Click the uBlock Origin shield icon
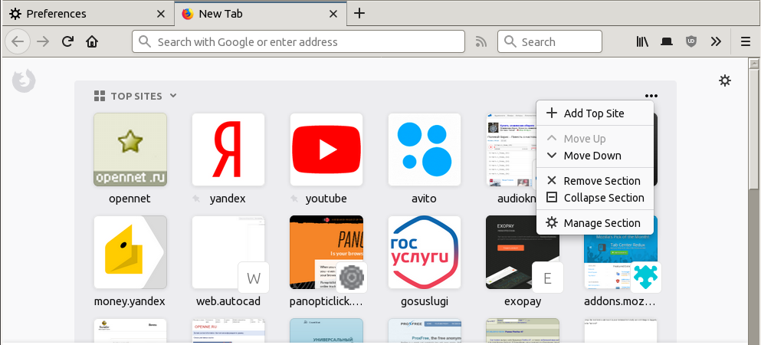Image resolution: width=761 pixels, height=345 pixels. tap(691, 41)
